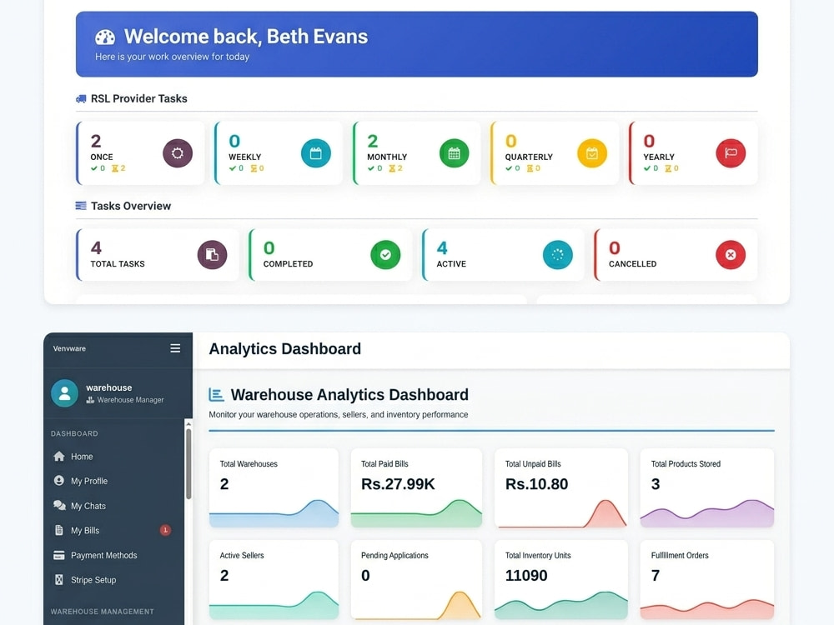Screen dimensions: 834x625
Task: Click the red Yearly flag icon
Action: click(x=731, y=153)
